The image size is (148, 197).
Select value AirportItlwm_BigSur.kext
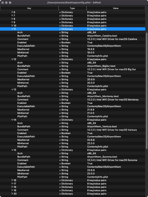[101, 66]
